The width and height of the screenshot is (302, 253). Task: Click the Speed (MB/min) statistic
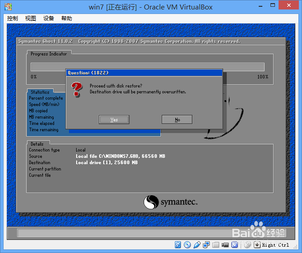pyautogui.click(x=44, y=105)
